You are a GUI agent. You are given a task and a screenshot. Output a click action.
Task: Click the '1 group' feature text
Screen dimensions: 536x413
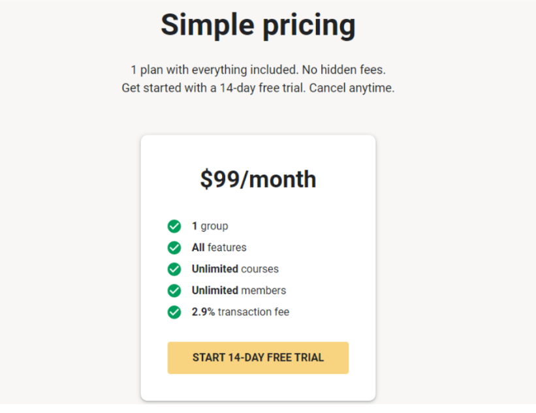pyautogui.click(x=210, y=226)
